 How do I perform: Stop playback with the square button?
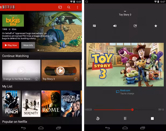point(152,118)
